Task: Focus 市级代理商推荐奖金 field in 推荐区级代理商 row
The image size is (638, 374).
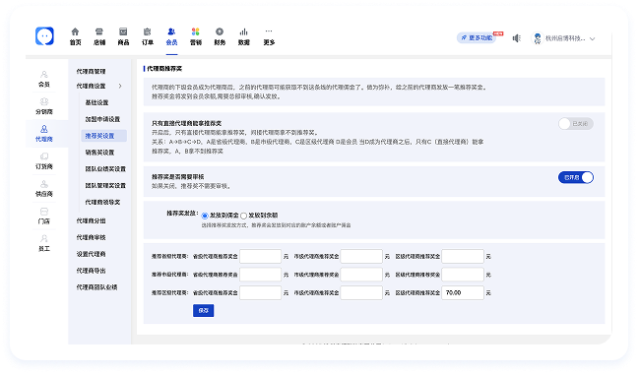Action: [x=361, y=292]
